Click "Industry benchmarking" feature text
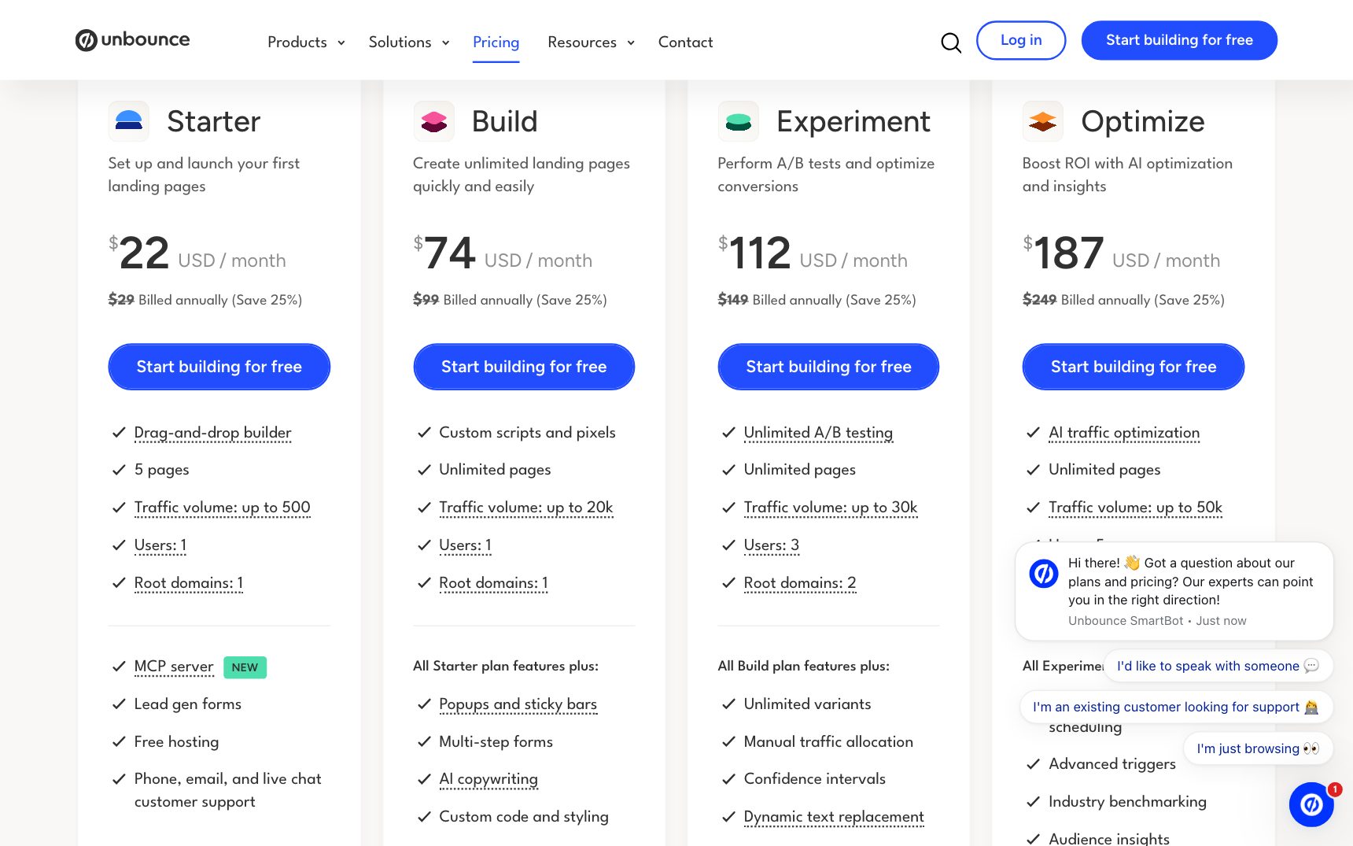Screen dimensions: 1353x846 (x=1127, y=802)
